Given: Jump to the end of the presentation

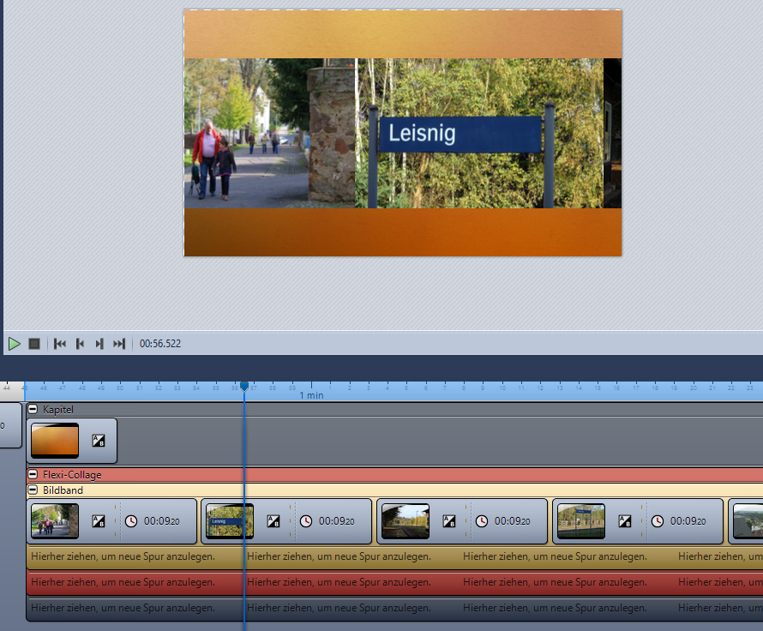Looking at the screenshot, I should pyautogui.click(x=119, y=344).
